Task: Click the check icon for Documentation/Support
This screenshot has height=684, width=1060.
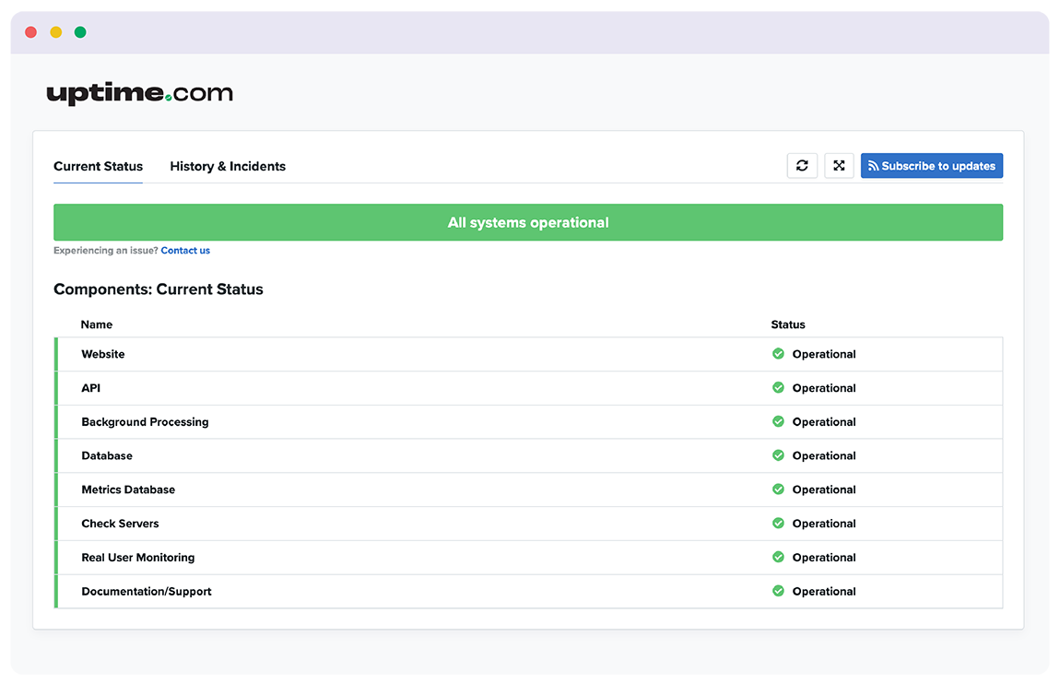Action: pos(778,591)
